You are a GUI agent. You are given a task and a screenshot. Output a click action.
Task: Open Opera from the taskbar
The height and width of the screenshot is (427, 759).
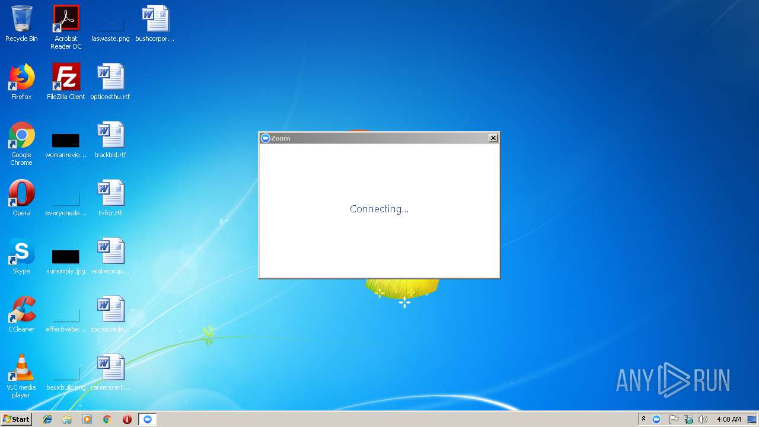tap(127, 419)
